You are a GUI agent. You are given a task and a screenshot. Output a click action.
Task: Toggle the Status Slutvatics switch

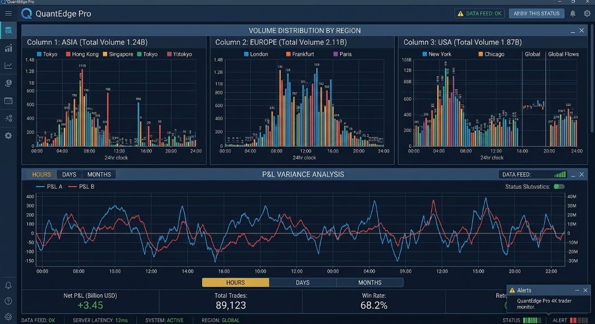tap(559, 186)
